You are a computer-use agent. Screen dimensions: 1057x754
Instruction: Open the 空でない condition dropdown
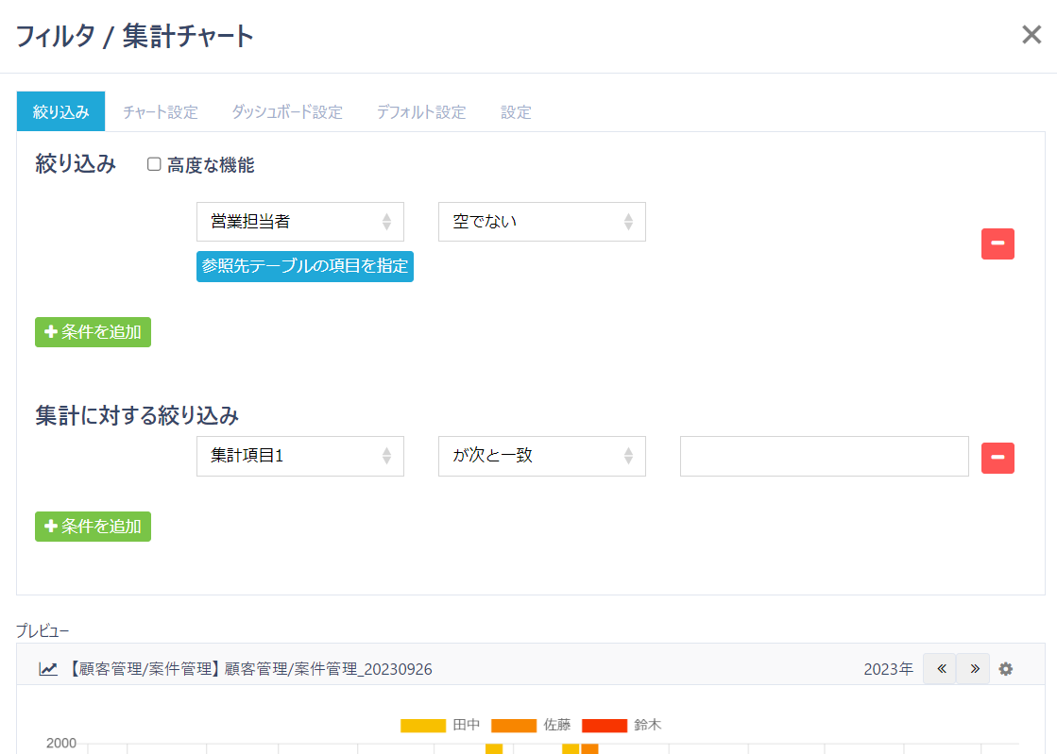click(541, 222)
